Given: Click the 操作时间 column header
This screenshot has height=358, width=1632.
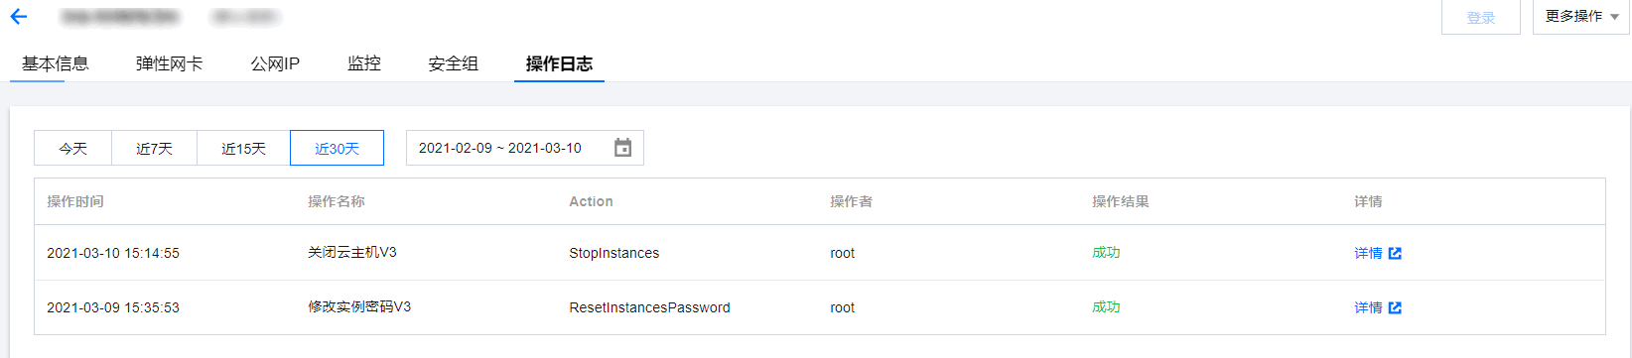Looking at the screenshot, I should pyautogui.click(x=75, y=201).
